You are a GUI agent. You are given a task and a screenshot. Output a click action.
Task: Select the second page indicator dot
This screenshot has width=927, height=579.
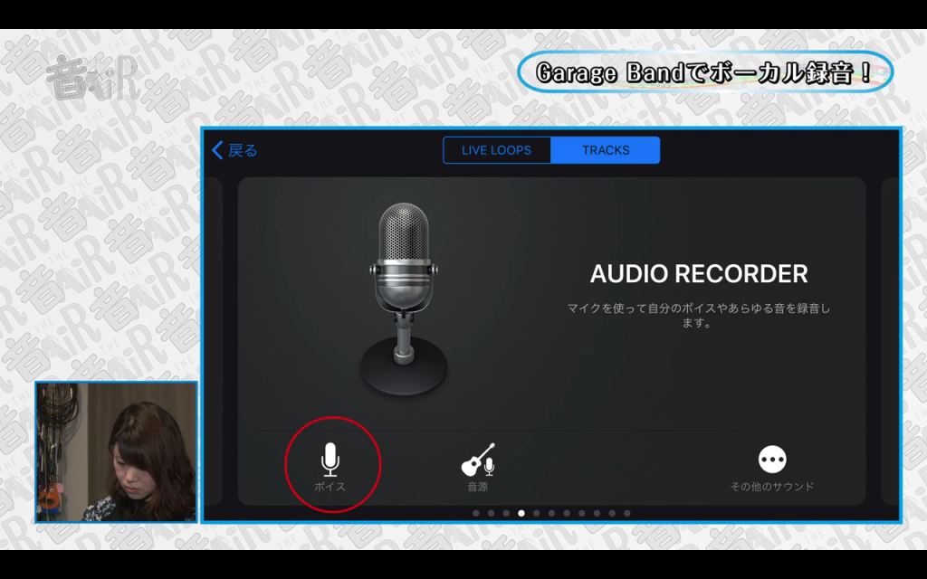pyautogui.click(x=491, y=513)
